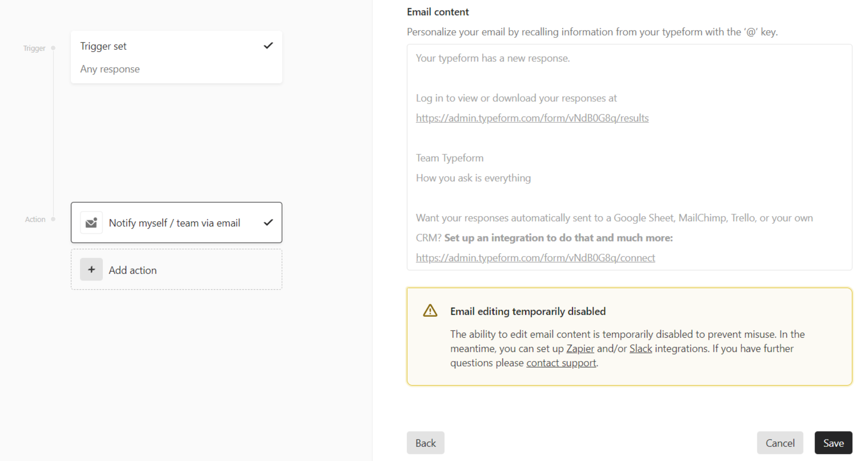Open the Trigger set card

tap(176, 57)
